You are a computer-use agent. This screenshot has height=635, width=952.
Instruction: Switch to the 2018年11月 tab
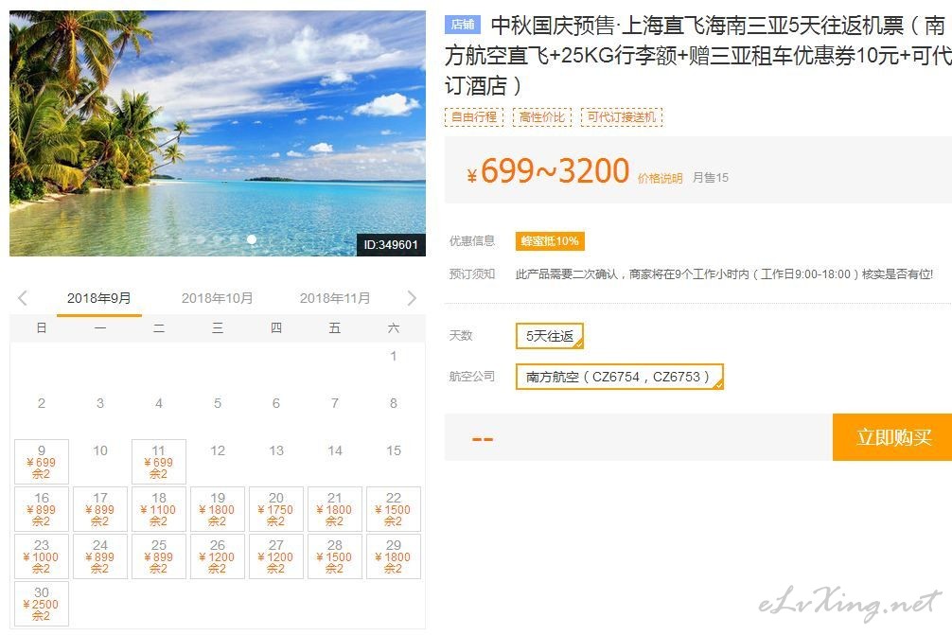pyautogui.click(x=335, y=298)
